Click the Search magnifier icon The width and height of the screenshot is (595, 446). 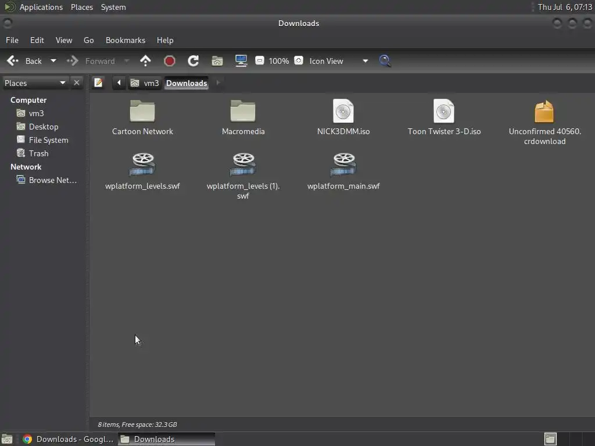pos(385,60)
